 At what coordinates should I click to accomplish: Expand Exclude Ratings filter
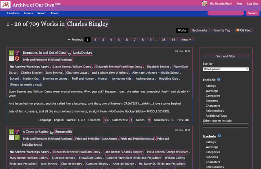210,142
